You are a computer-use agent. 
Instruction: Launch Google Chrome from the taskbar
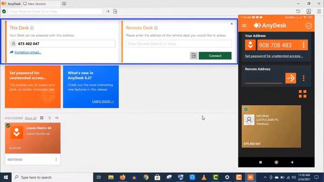146,177
